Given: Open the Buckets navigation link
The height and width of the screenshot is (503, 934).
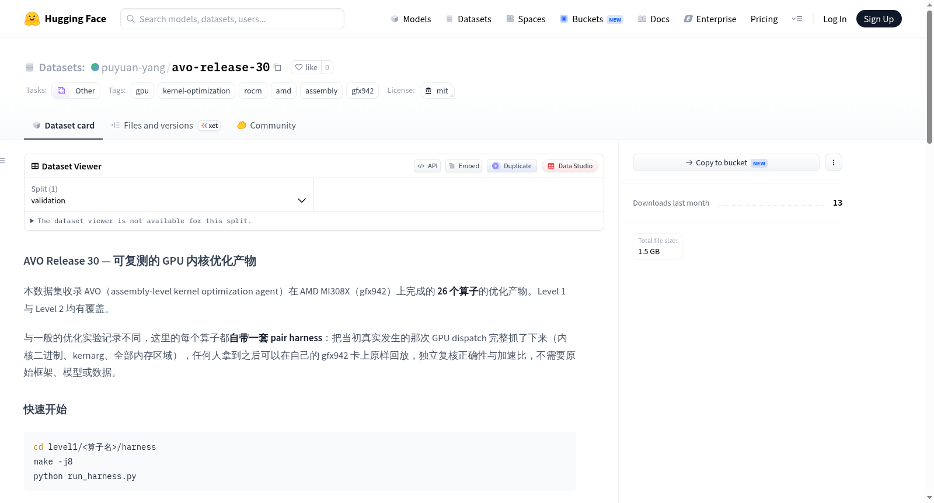Looking at the screenshot, I should 591,19.
